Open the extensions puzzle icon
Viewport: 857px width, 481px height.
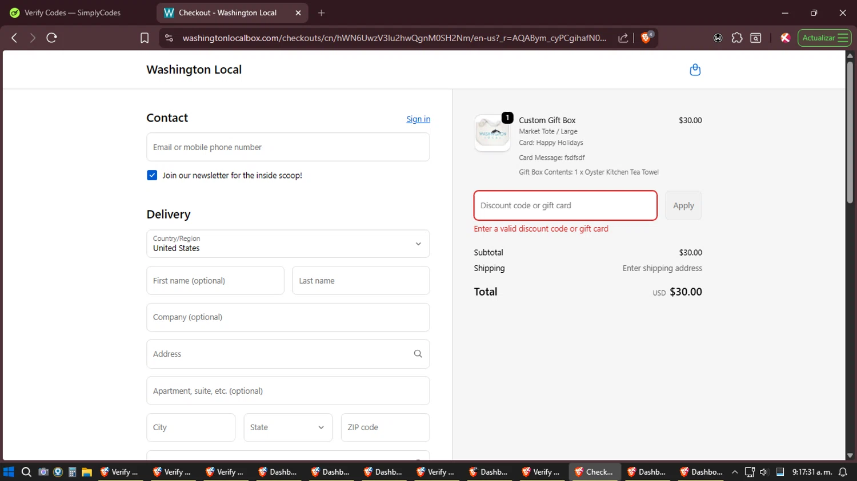point(737,38)
